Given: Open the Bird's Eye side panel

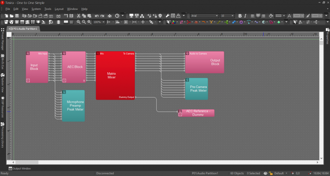Looking at the screenshot, I should [x=2, y=61].
